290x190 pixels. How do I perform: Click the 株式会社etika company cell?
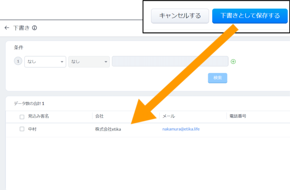108,129
